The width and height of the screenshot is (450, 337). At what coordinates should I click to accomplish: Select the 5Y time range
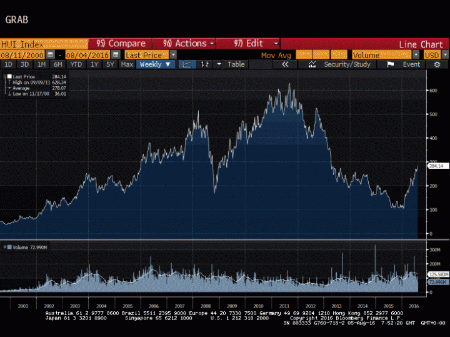click(110, 64)
